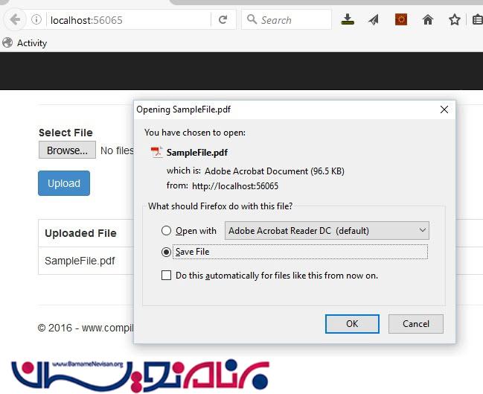Go back with the browser back arrow
This screenshot has width=483, height=394.
point(15,20)
